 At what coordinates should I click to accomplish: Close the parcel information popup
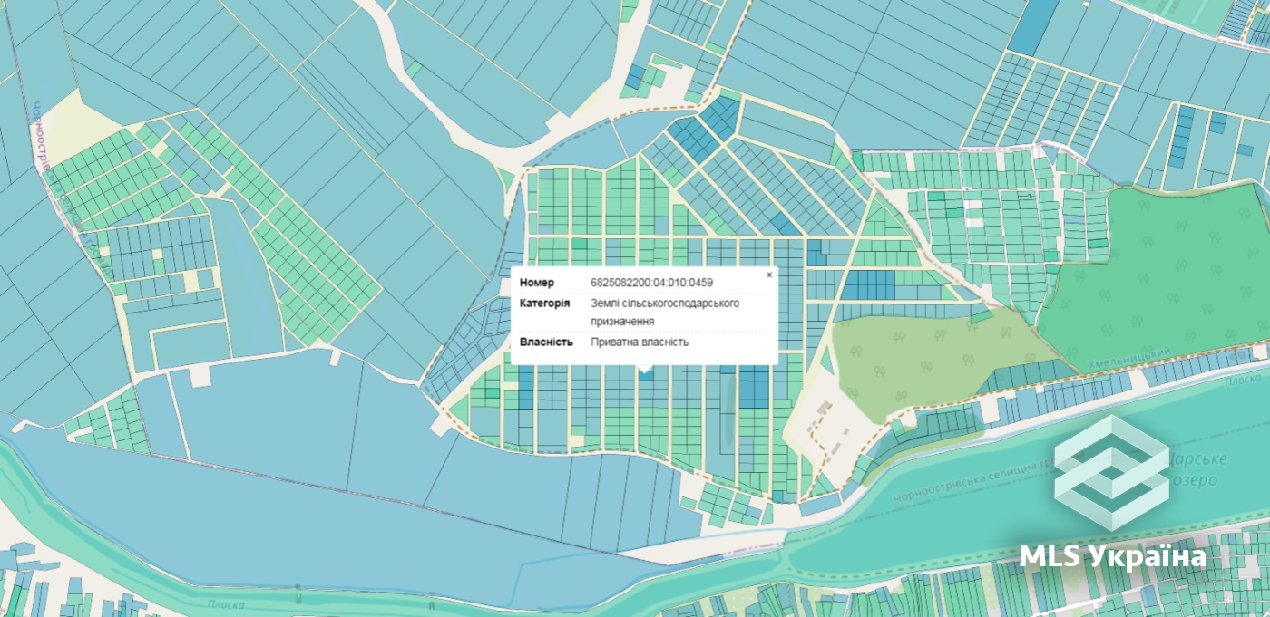(769, 275)
